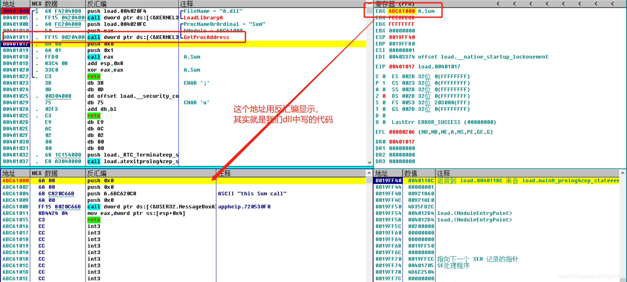Screen dimensions: 627x282
Task: Select row 00401032 push load._RTC_Terminateep
Action: click(184, 155)
